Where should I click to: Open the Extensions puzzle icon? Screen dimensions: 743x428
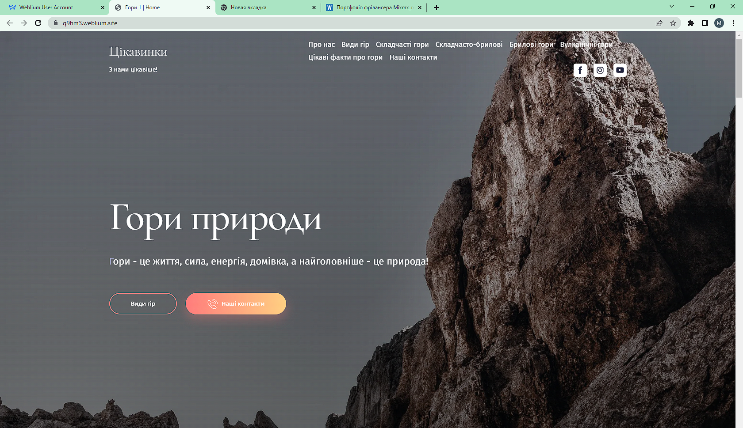(x=691, y=23)
